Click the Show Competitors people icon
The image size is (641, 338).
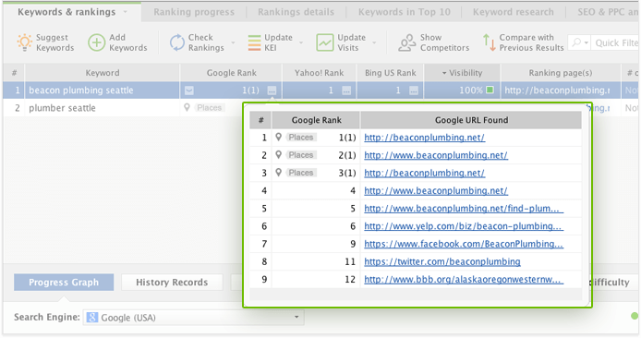pos(406,42)
